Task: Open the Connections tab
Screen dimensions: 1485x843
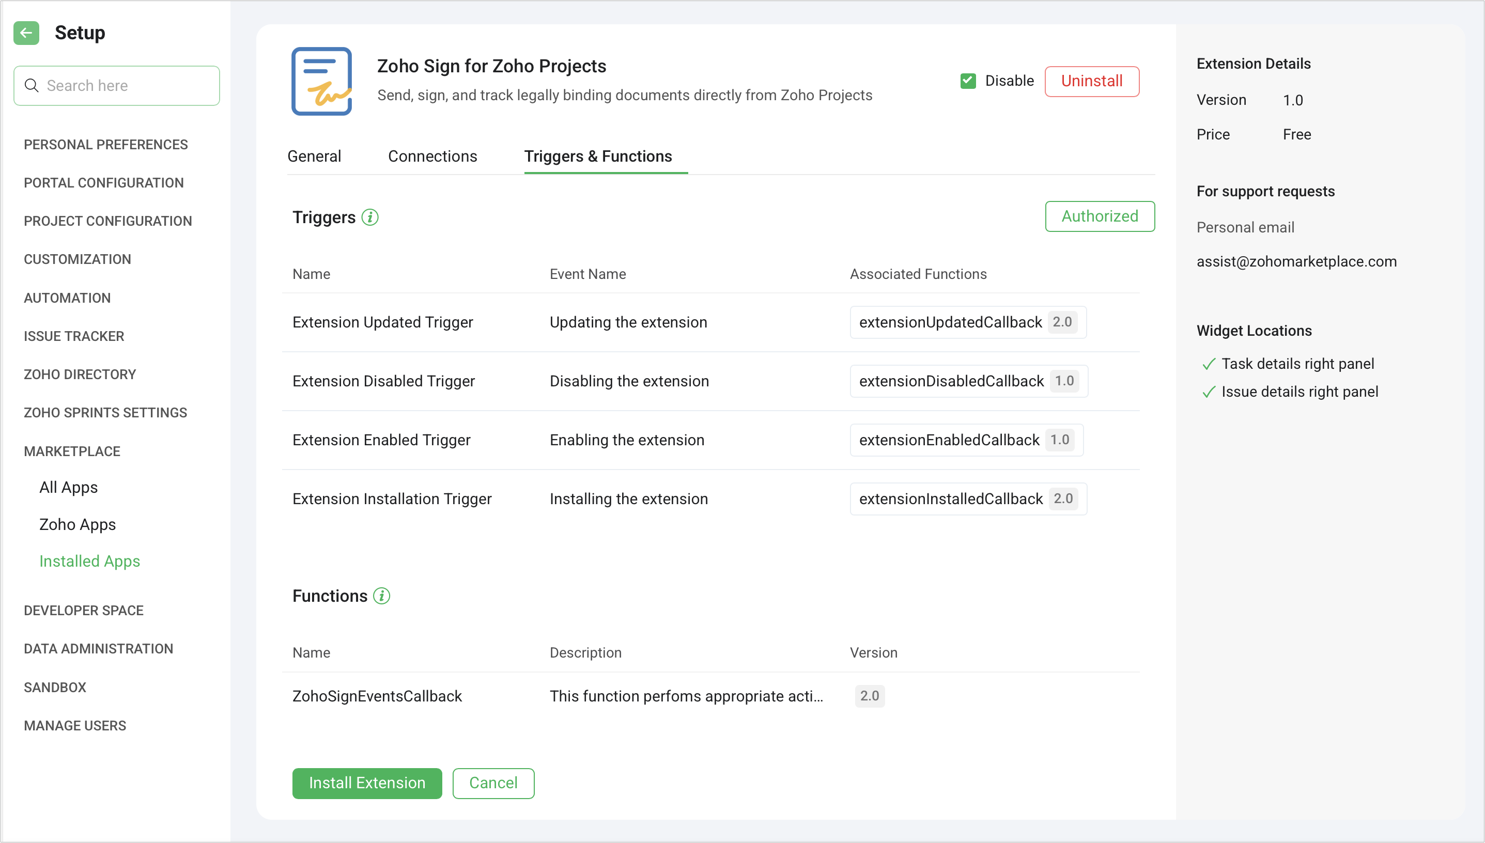Action: (432, 157)
